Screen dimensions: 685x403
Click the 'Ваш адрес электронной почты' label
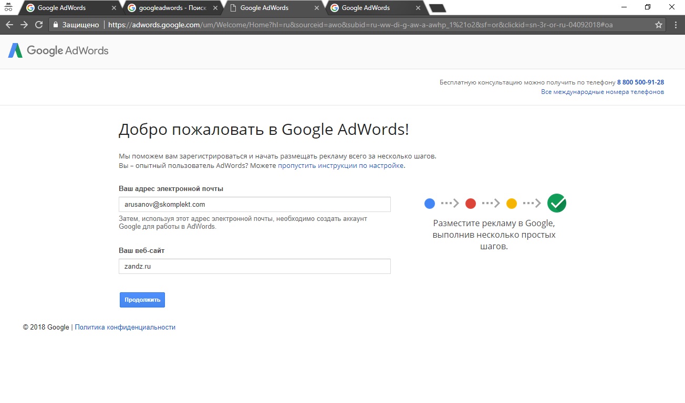click(171, 188)
